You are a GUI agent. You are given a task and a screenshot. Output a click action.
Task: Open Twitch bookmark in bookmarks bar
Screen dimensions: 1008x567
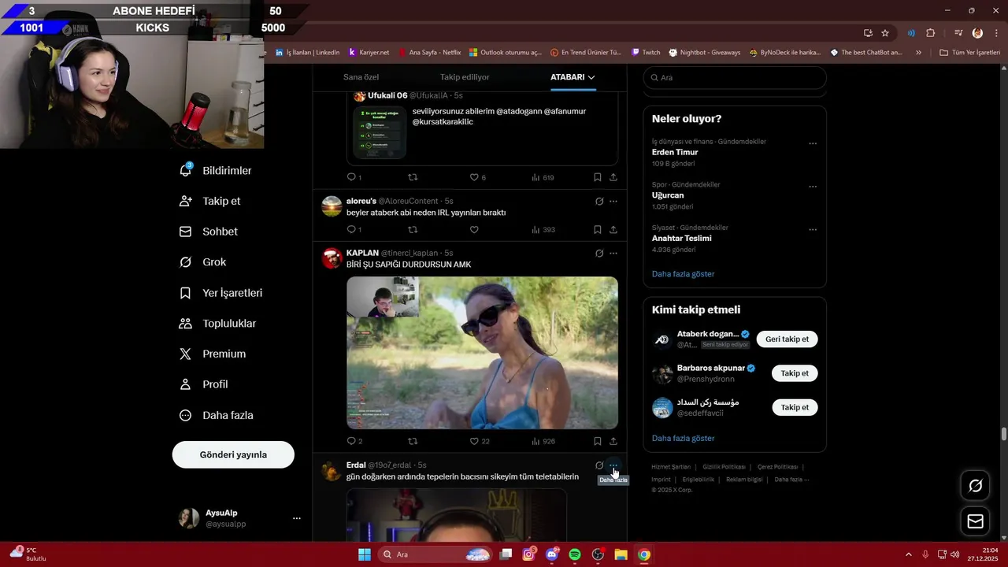point(646,53)
